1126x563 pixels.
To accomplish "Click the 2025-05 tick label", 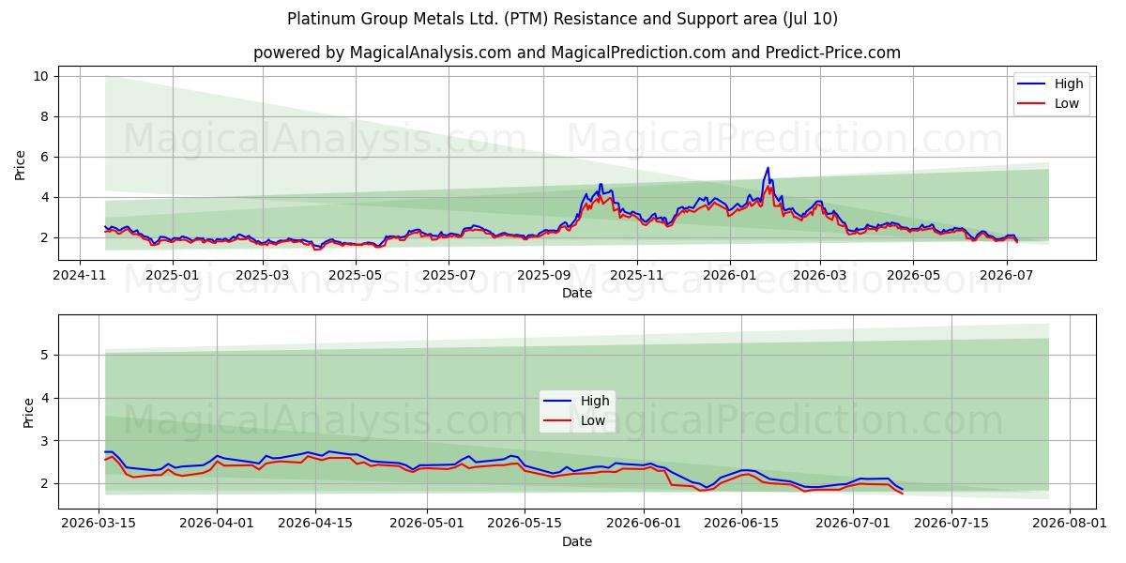I will tap(357, 275).
